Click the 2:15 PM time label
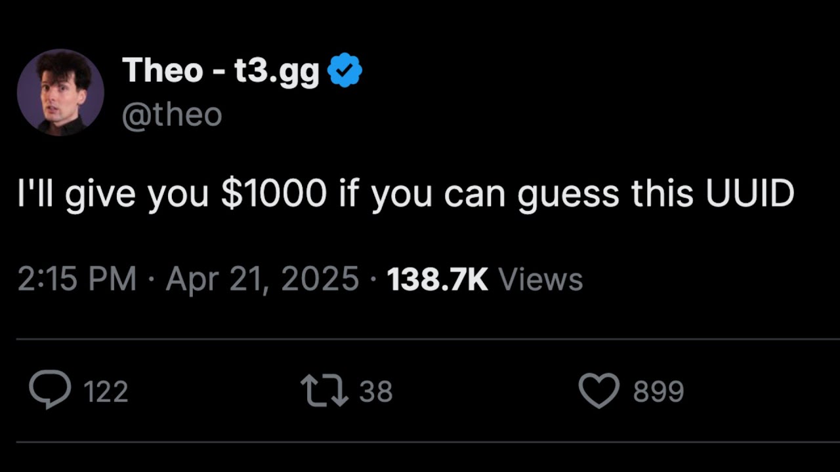The height and width of the screenshot is (472, 840). coord(75,278)
